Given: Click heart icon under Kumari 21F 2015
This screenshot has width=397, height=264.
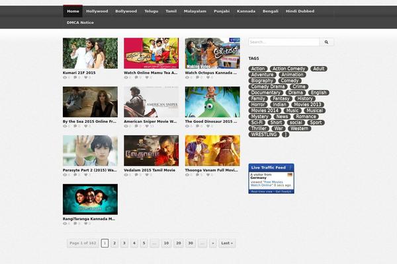Looking at the screenshot, I should click(86, 78).
